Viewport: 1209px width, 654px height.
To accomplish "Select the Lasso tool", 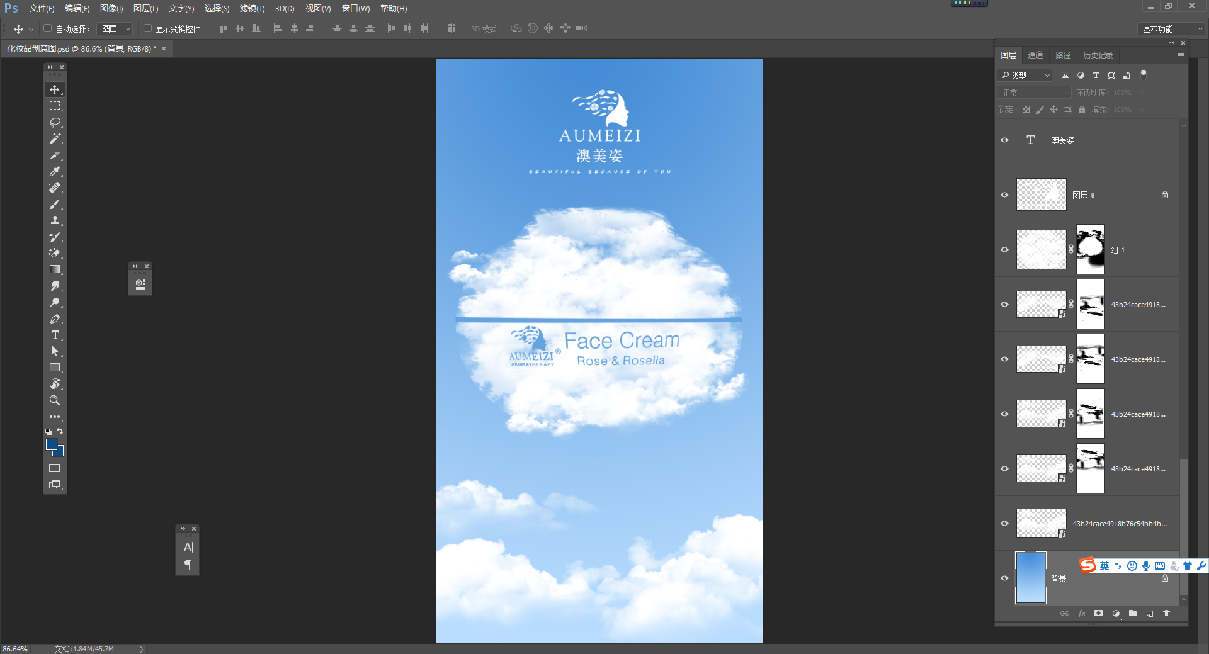I will click(55, 122).
